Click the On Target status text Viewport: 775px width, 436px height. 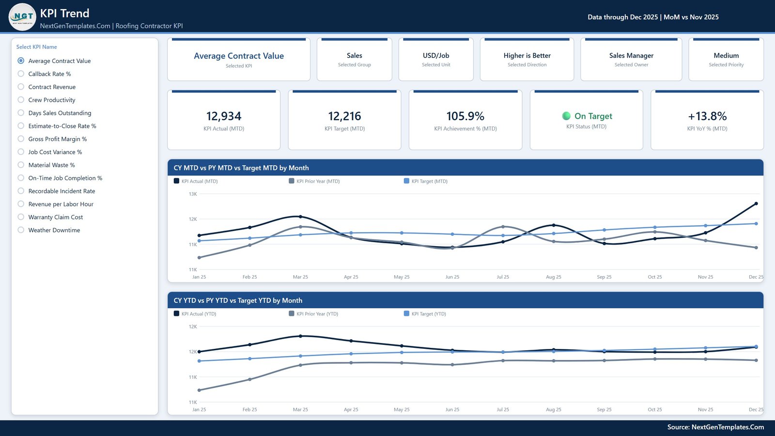(593, 116)
